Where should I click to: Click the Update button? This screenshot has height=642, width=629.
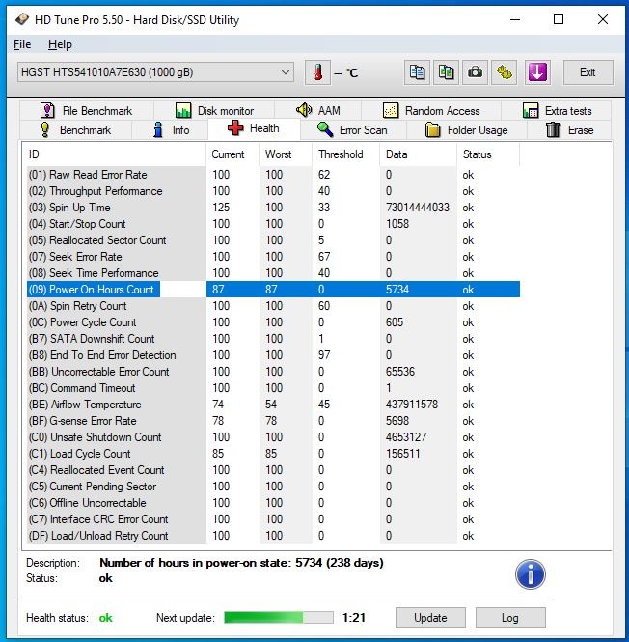[430, 617]
